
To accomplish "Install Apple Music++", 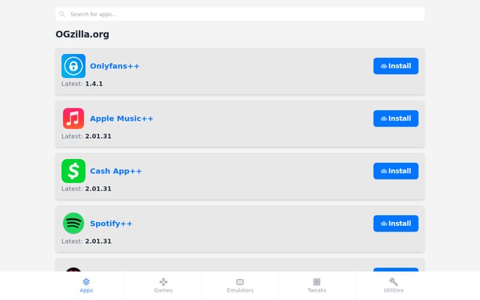I will point(396,118).
